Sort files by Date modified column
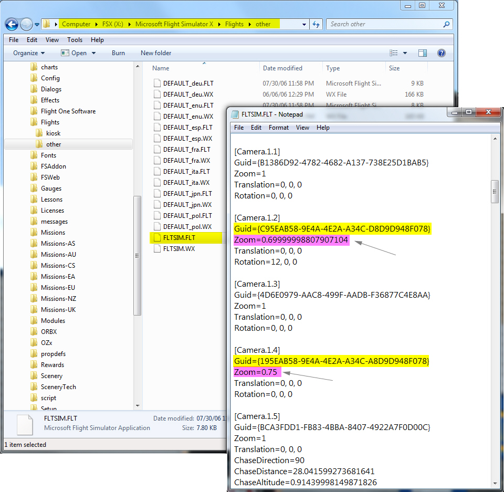 tap(282, 68)
